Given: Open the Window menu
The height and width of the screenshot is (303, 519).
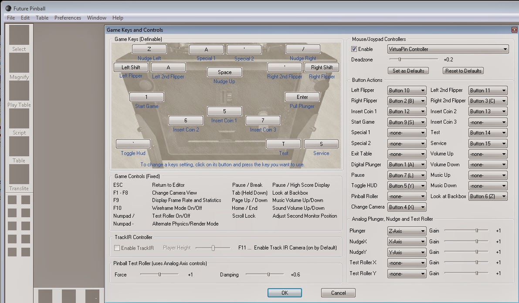Looking at the screenshot, I should point(96,18).
